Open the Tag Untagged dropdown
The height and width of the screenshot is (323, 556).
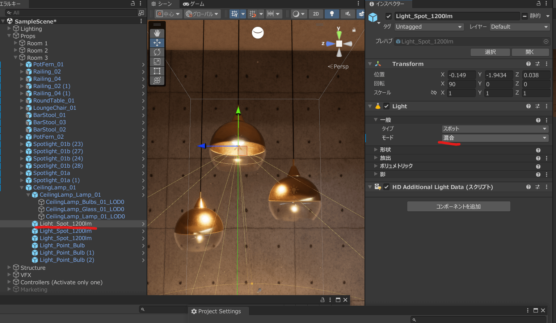tap(429, 27)
